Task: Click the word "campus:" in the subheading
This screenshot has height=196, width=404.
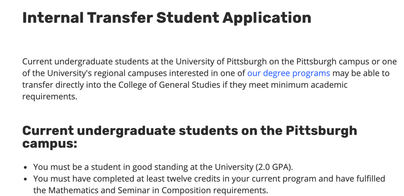Action: 50,143
